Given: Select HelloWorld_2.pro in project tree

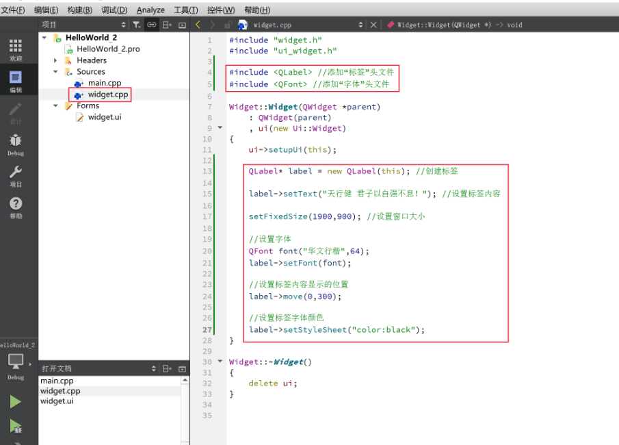Looking at the screenshot, I should point(108,49).
